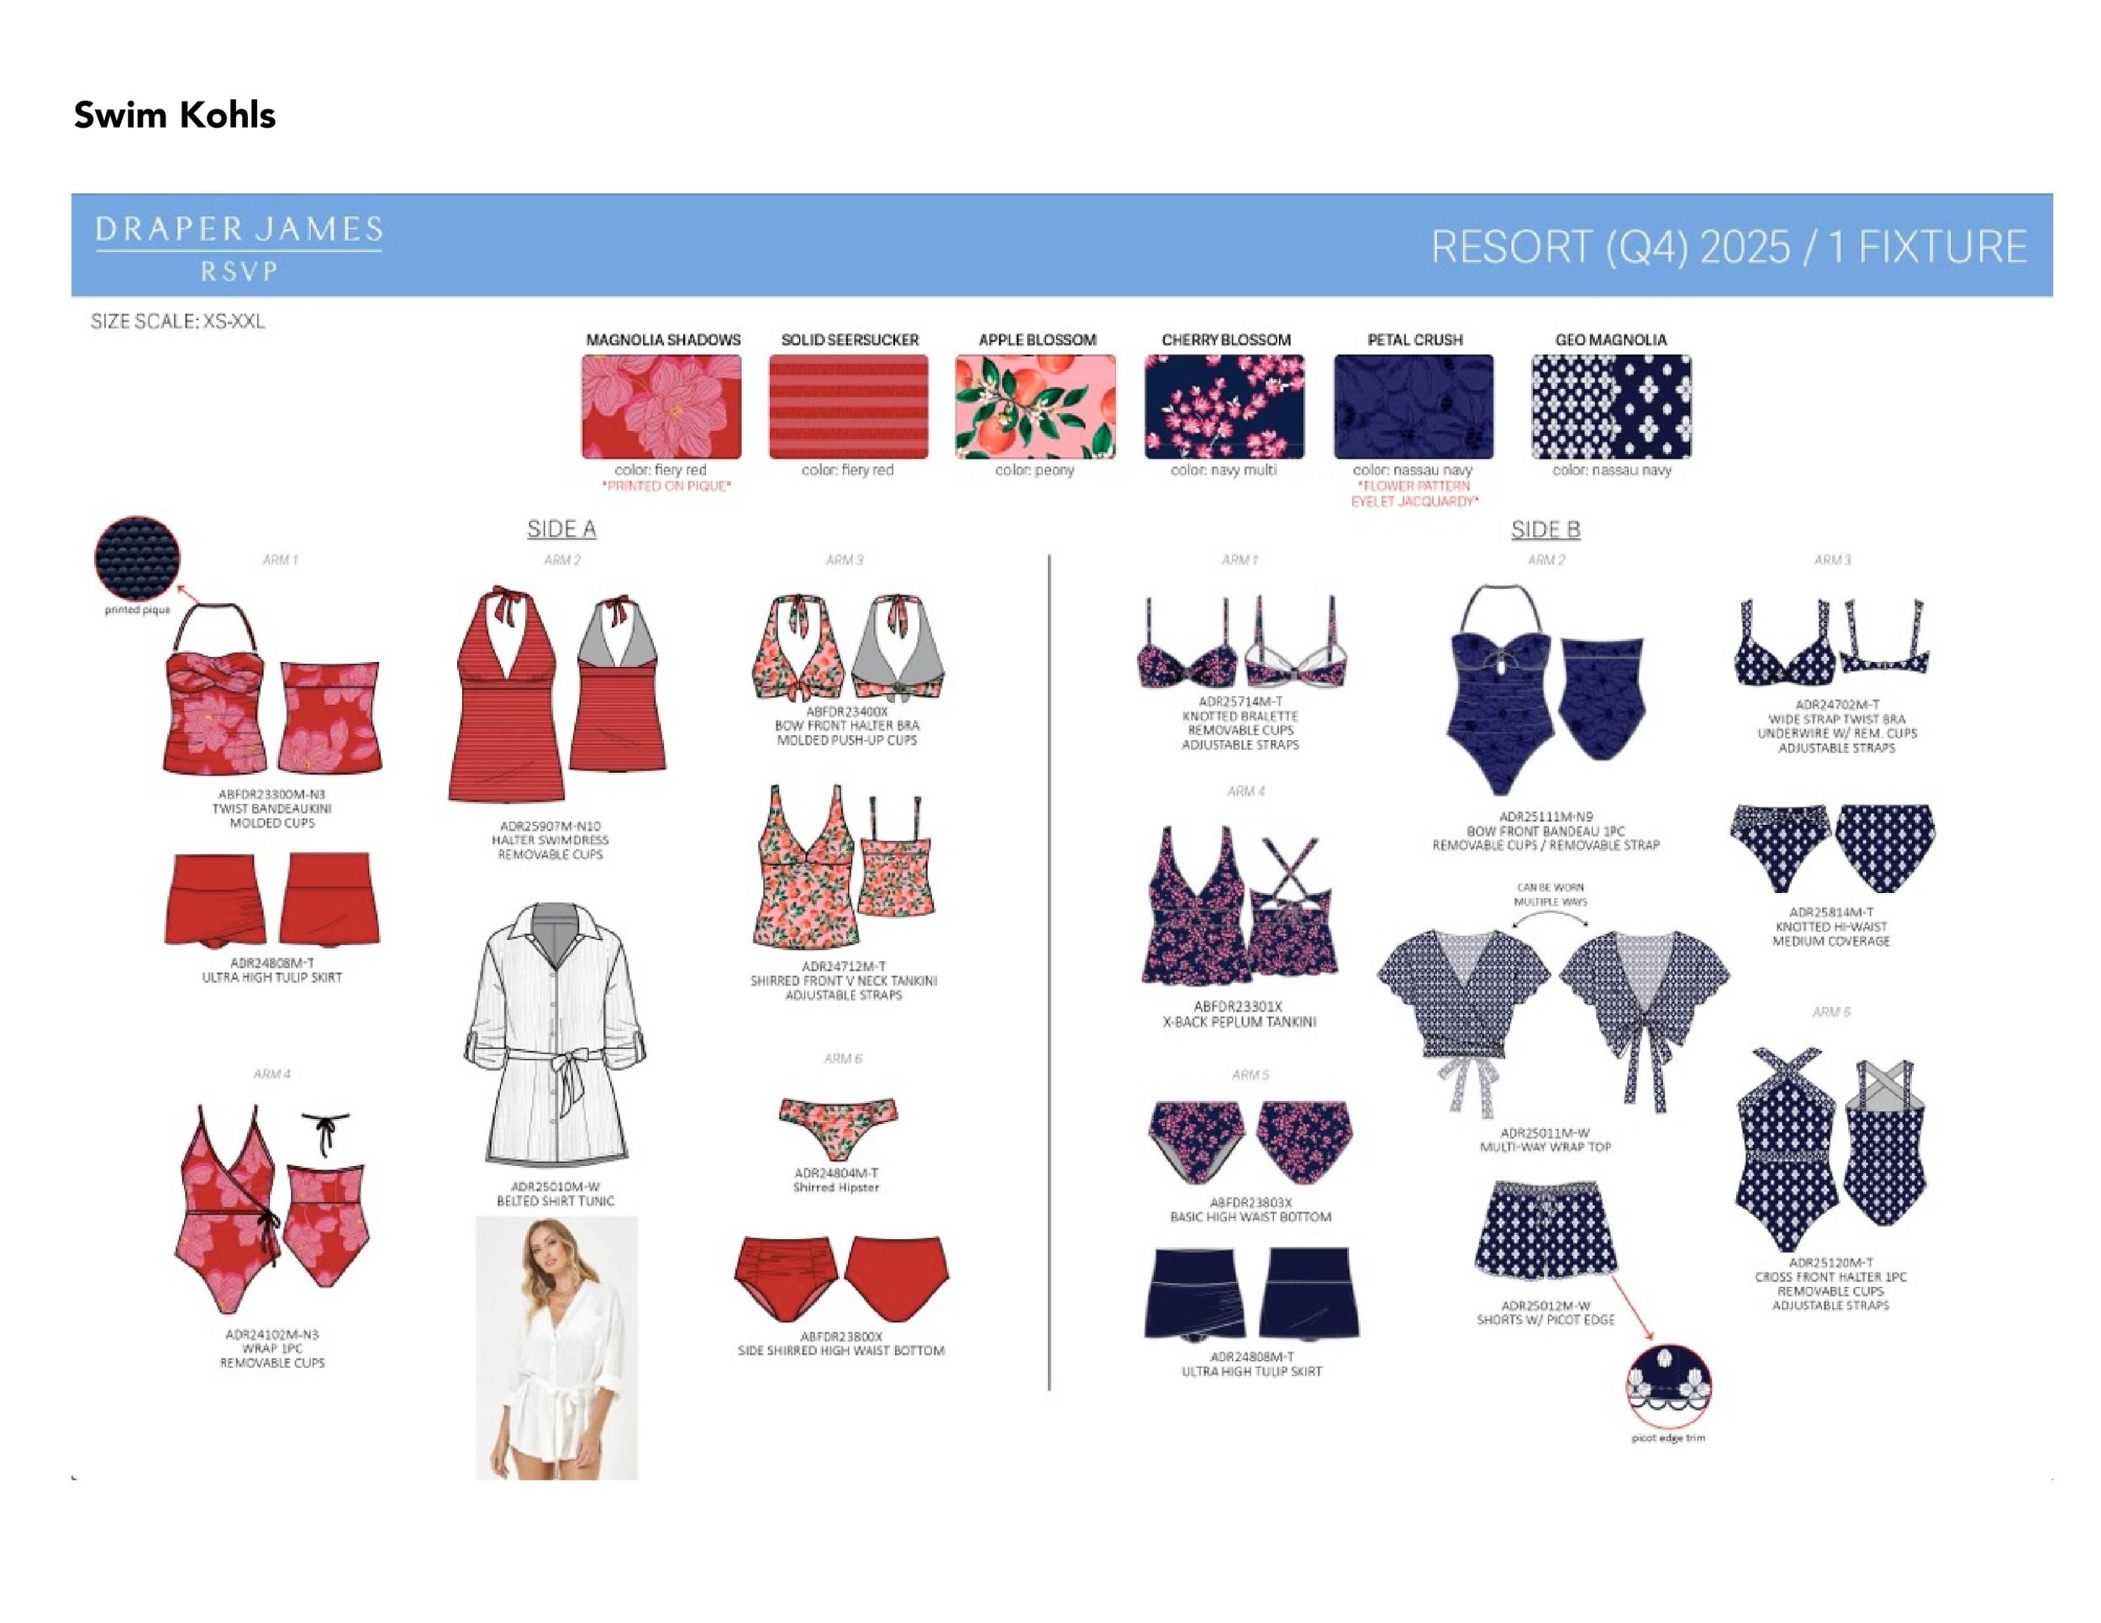Open the red twist bandeaukini top sketch
The width and height of the screenshot is (2101, 1623).
273,688
